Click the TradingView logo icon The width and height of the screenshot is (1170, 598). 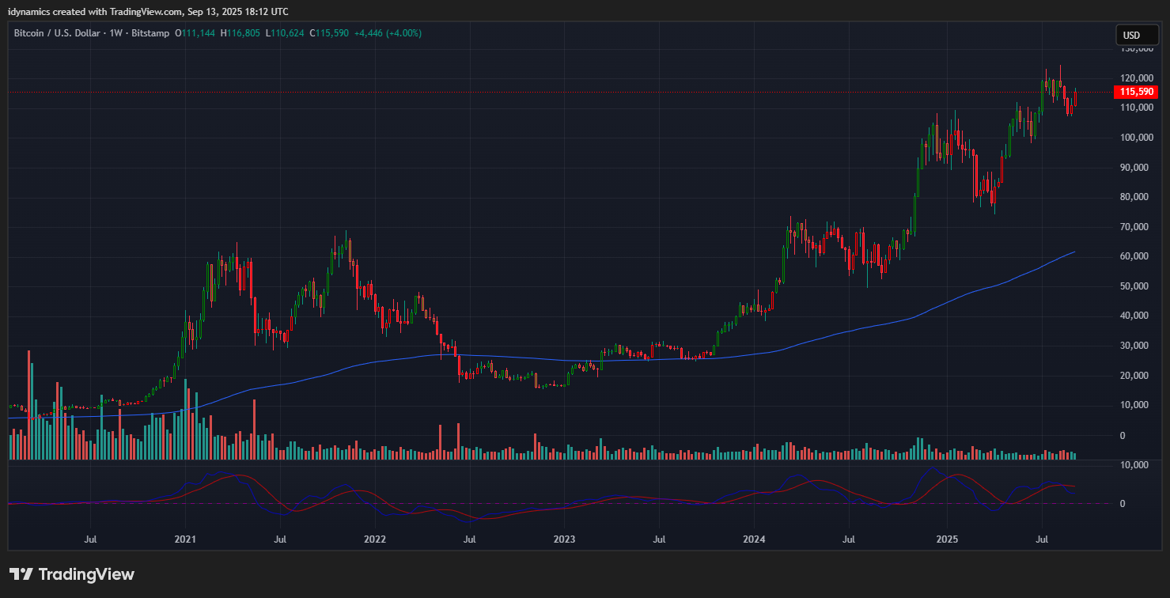tap(21, 574)
